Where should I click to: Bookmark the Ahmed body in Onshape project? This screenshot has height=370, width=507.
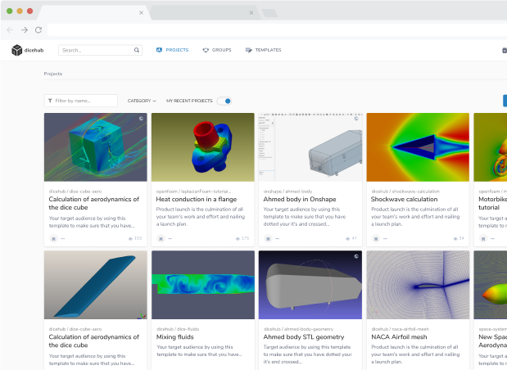[268, 239]
